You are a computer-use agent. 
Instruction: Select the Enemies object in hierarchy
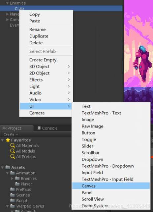pos(17,3)
